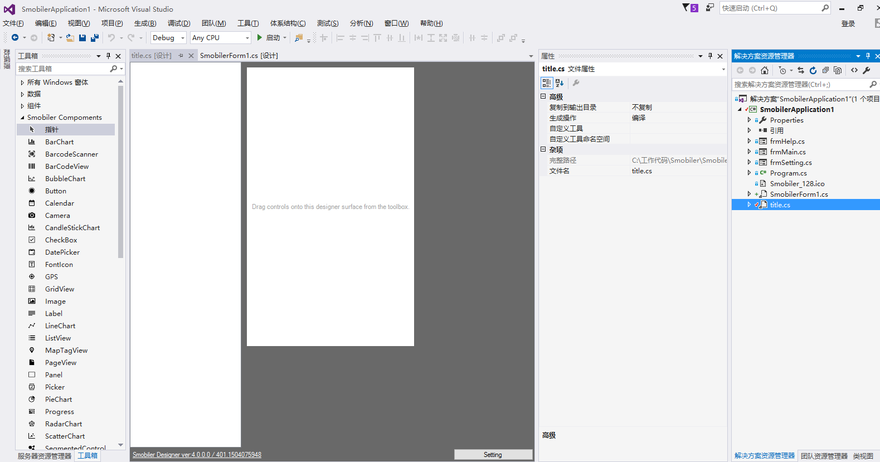Toggle auto-hide pin on Properties panel

(710, 56)
